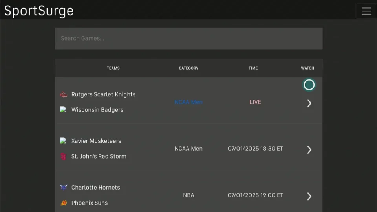This screenshot has width=377, height=212.
Task: Click the SportSurge site logo
Action: click(x=39, y=11)
